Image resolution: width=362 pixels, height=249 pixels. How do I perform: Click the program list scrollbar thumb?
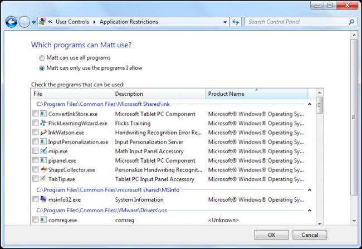click(x=319, y=105)
